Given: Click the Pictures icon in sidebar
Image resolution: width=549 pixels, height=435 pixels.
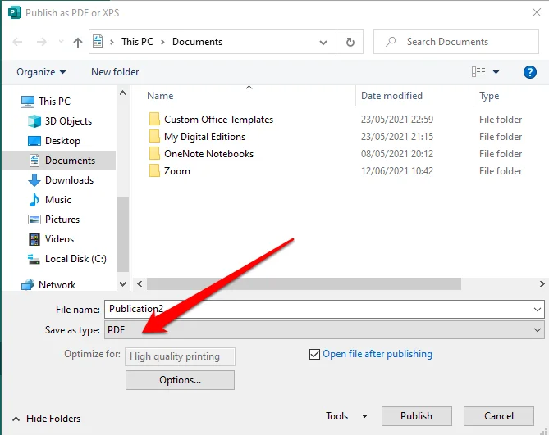Looking at the screenshot, I should (34, 220).
